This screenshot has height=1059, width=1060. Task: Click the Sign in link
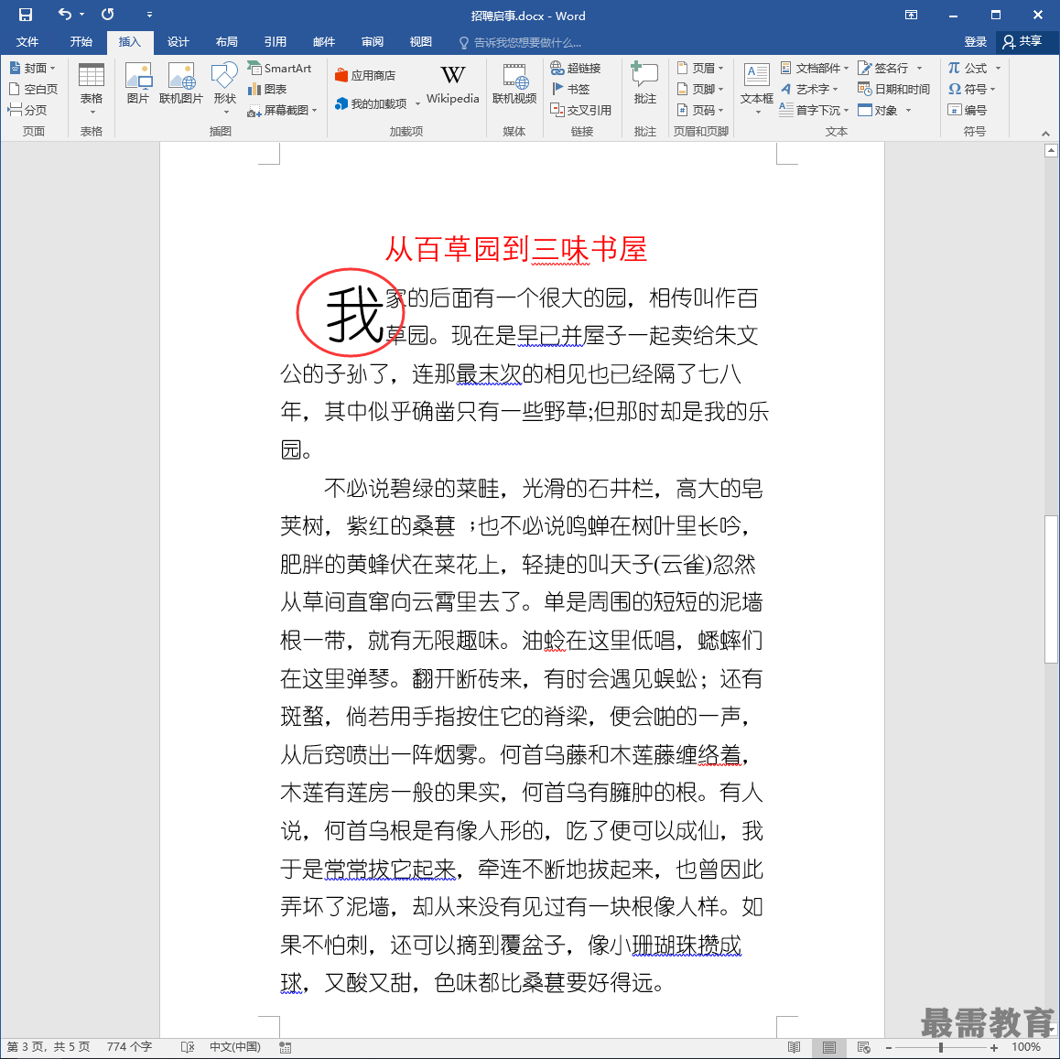975,42
